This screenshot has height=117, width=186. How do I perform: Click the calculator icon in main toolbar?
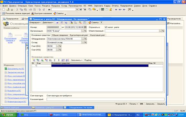103,10
